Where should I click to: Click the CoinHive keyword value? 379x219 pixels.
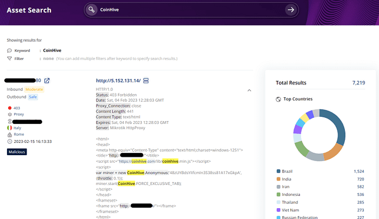[52, 50]
